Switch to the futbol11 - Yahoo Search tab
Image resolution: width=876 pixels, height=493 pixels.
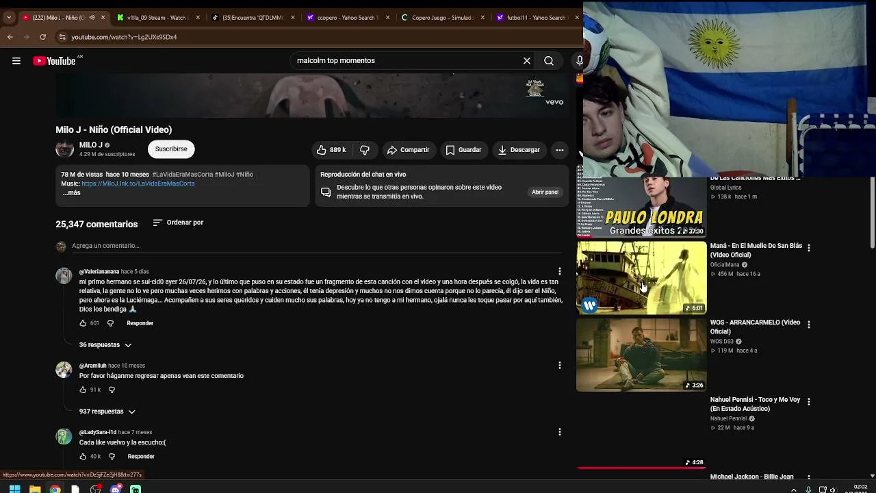tap(537, 18)
